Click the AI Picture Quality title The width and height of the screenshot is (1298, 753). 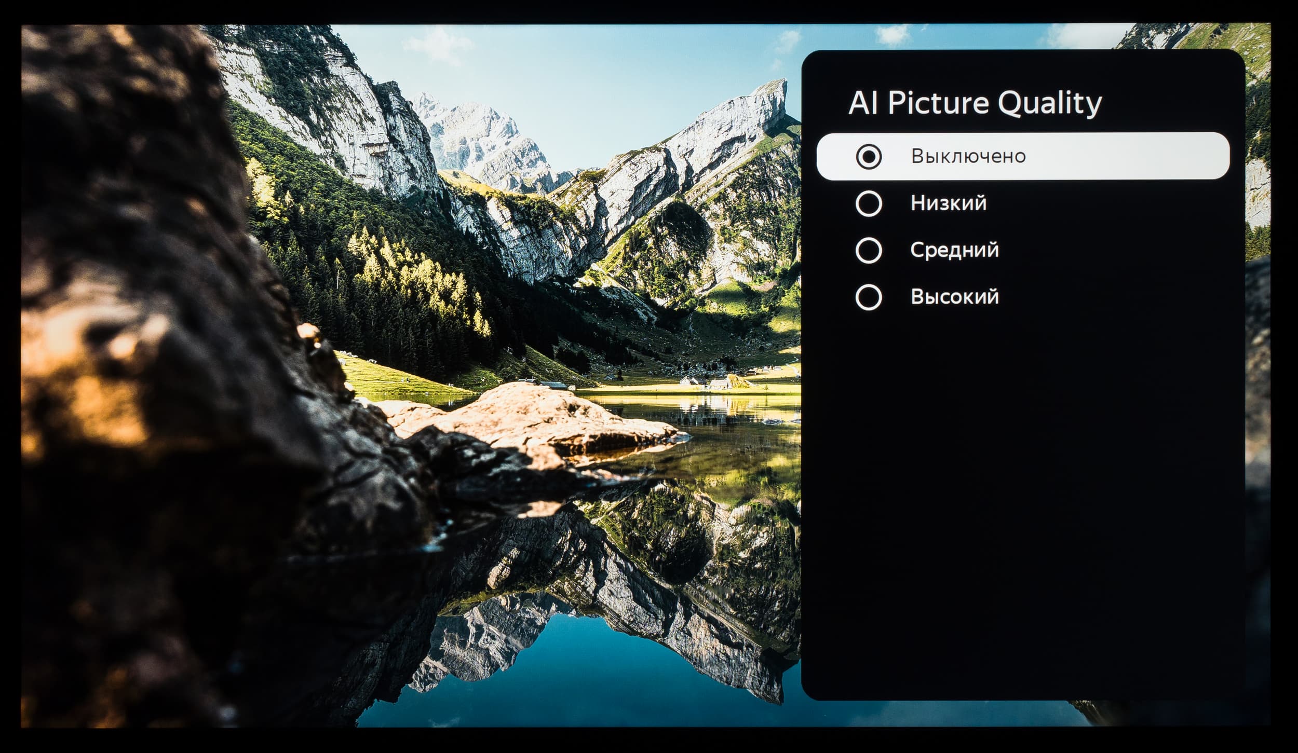click(975, 103)
